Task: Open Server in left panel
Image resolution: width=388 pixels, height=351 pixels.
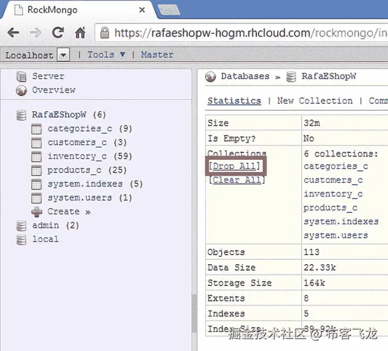Action: click(x=48, y=76)
